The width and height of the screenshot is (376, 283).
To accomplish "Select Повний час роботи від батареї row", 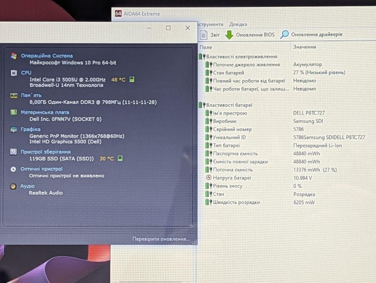I will tap(261, 81).
